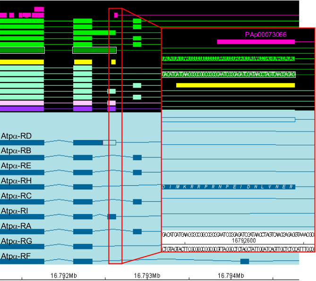Screen dimensions: 316x281
Task: Select the small third exon of Atpα-RI
Action: click(x=112, y=216)
